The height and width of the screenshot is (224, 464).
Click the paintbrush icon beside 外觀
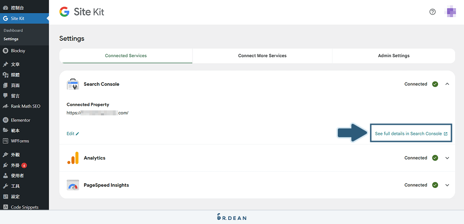pos(5,155)
